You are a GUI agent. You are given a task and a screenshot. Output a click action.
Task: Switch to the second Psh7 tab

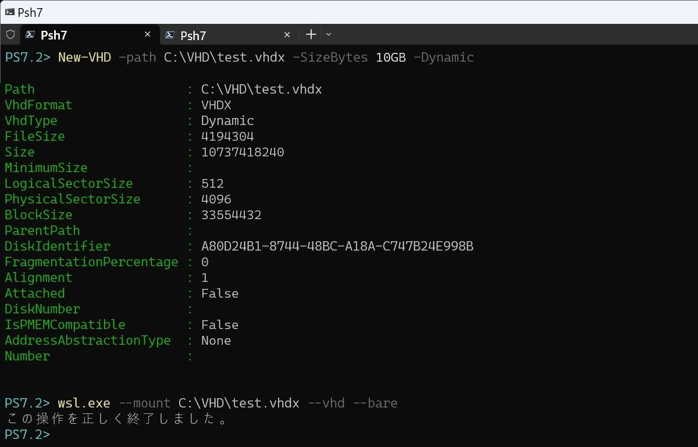[x=228, y=35]
